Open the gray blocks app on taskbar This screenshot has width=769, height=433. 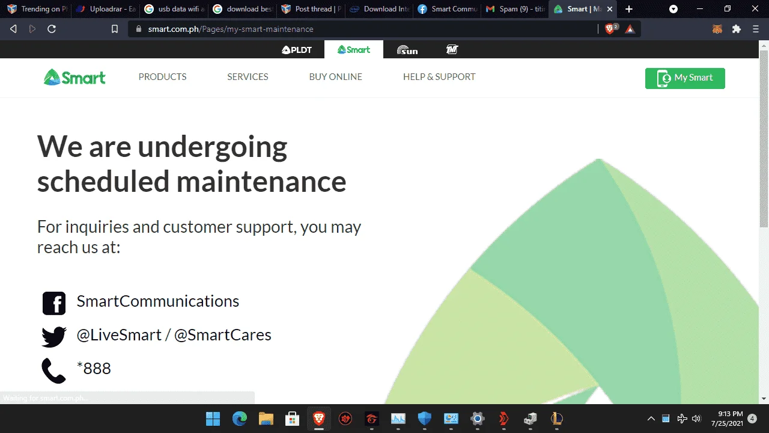click(x=530, y=419)
